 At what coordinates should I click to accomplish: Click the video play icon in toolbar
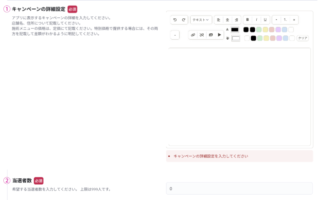(220, 35)
